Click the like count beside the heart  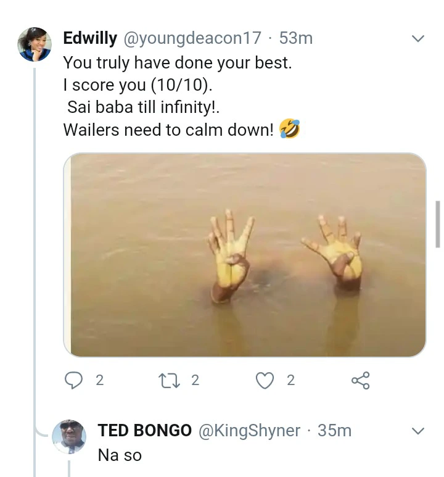(290, 380)
